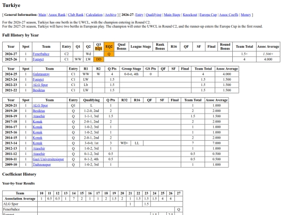
Task: Open ALG Spor link in 2022-23 row
Action: 40,85
